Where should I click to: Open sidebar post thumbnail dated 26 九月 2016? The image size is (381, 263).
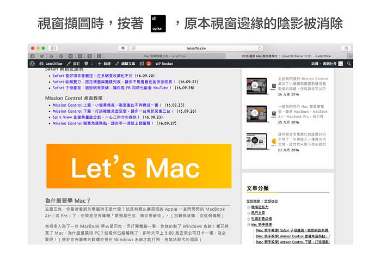click(x=256, y=86)
